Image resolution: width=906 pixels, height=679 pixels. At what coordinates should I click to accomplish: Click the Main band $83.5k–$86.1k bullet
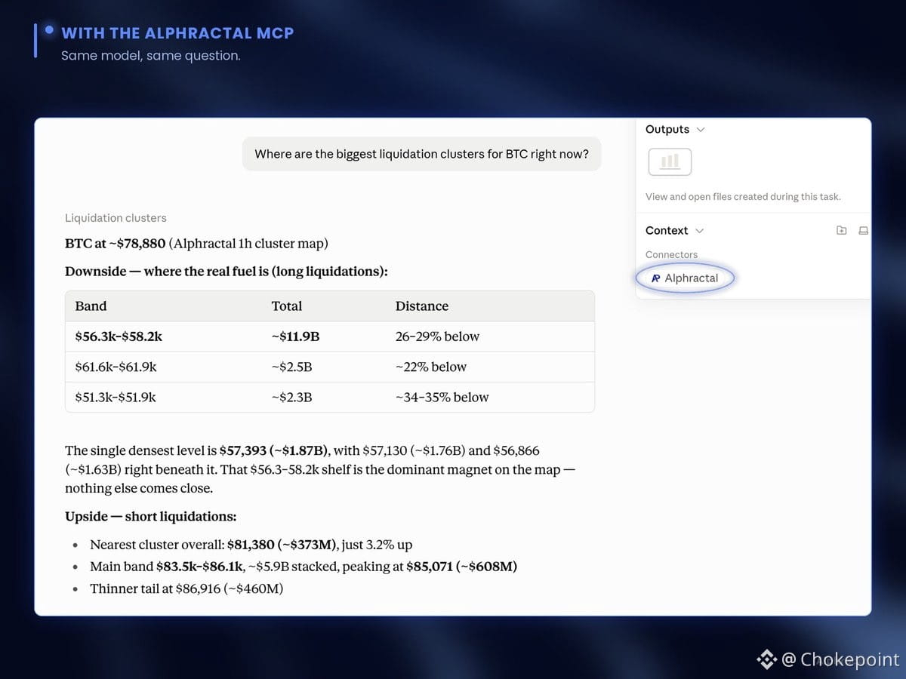click(x=304, y=567)
